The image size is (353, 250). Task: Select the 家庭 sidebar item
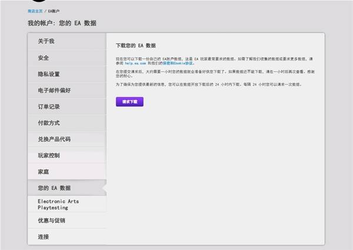[x=67, y=172]
